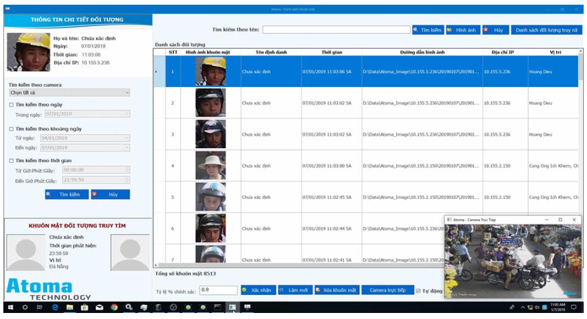Adjust the Từ Giờ:Phút:Giây time spinner

[127, 170]
